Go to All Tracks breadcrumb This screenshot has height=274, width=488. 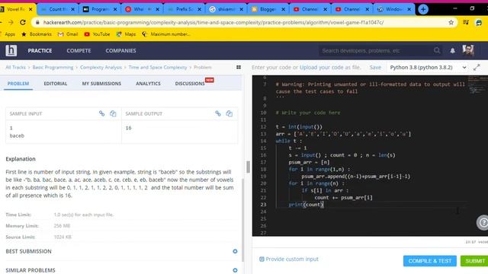tap(15, 67)
